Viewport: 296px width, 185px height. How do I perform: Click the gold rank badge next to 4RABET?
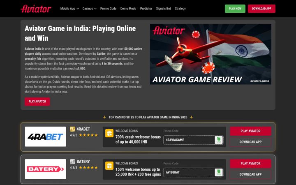(x=72, y=129)
